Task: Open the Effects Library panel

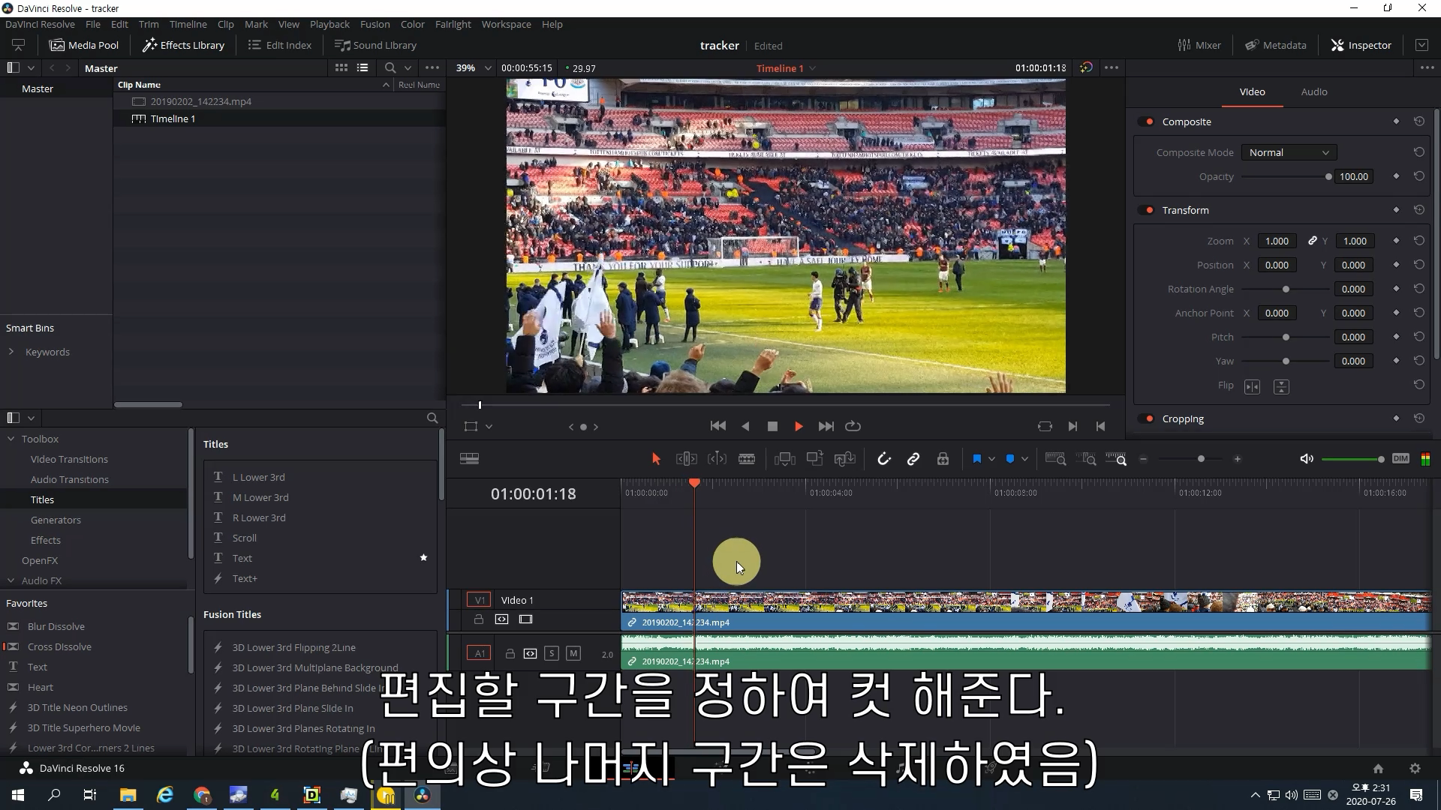Action: 184,45
